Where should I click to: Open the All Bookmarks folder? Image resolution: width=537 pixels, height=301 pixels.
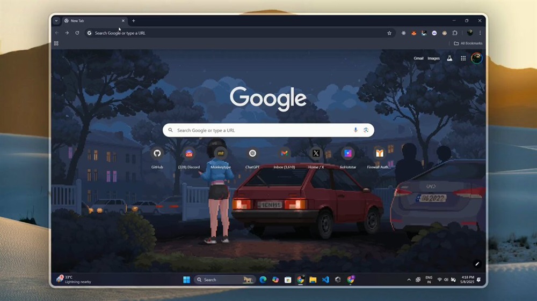pyautogui.click(x=468, y=43)
